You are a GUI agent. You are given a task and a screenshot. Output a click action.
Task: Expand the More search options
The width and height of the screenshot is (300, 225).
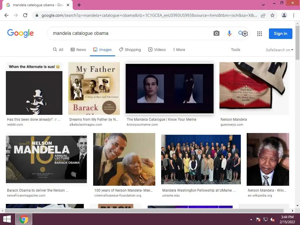[179, 50]
